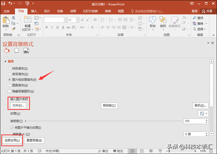The width and height of the screenshot is (217, 154).
Task: Select 图片或纹理填充(P) radio option
Action: coord(10,80)
